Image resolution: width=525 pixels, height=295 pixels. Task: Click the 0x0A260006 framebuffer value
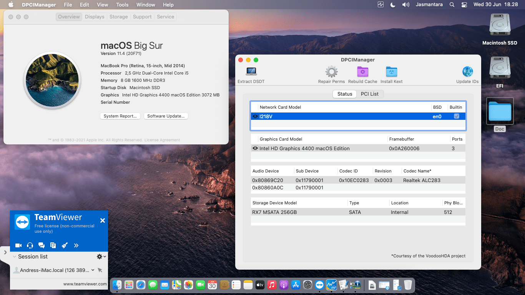[x=404, y=148]
